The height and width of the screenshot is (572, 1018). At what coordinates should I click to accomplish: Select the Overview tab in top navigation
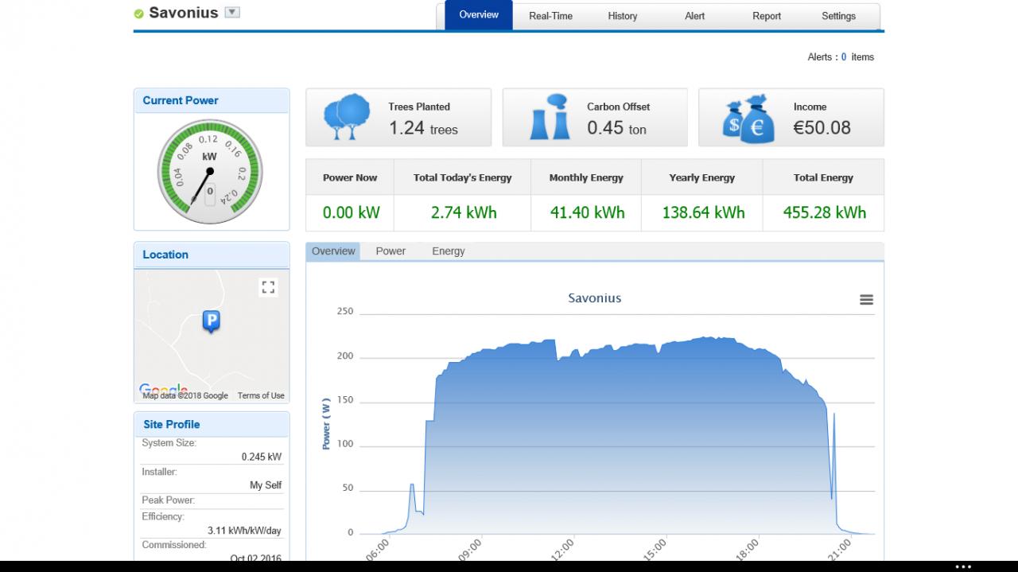479,15
